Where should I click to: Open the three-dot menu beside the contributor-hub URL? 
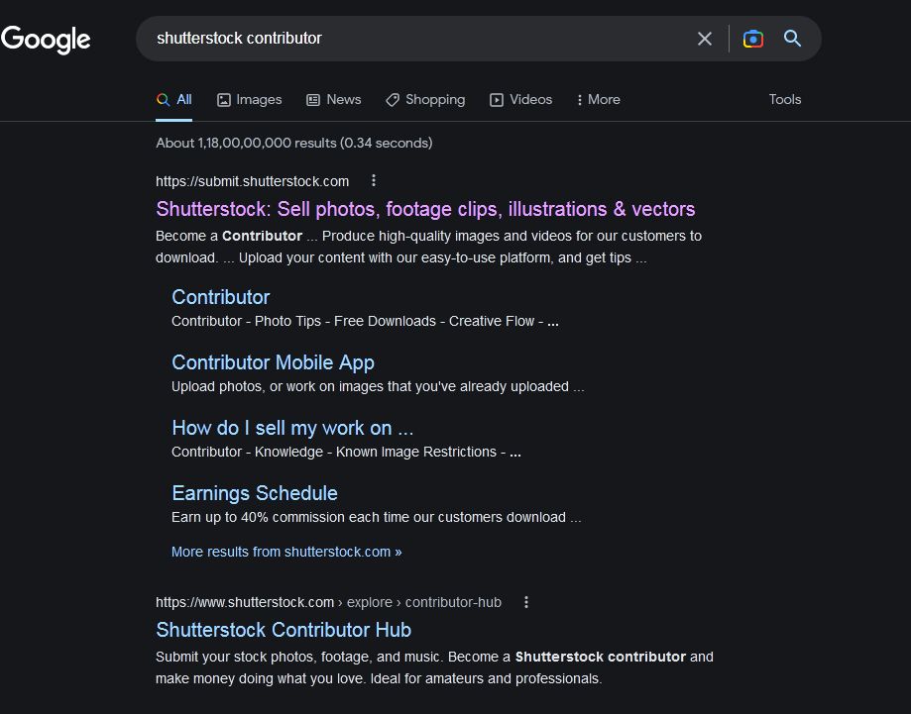coord(526,602)
